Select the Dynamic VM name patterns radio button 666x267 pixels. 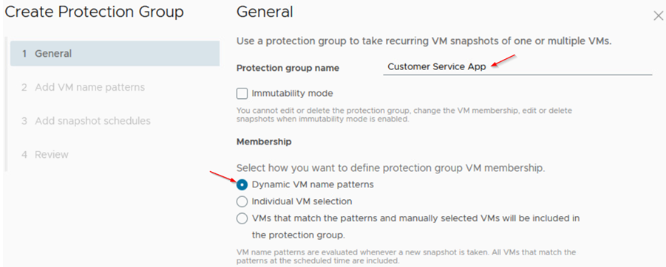click(x=242, y=185)
